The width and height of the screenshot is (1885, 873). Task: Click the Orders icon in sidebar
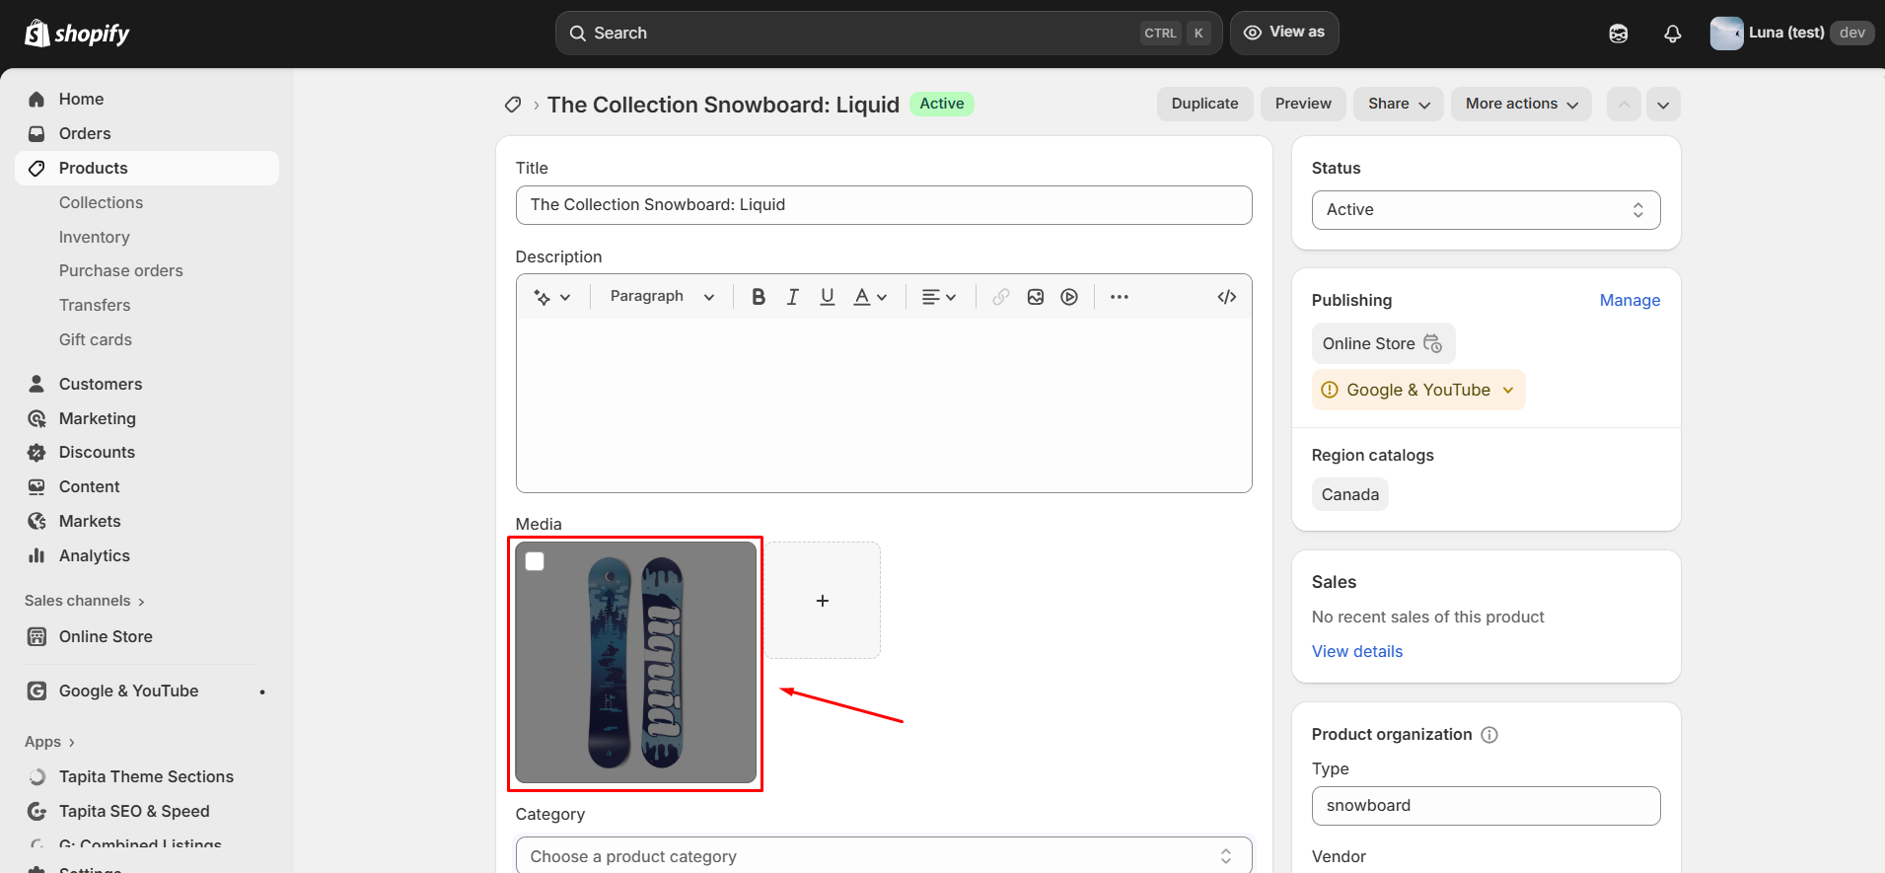(x=36, y=134)
